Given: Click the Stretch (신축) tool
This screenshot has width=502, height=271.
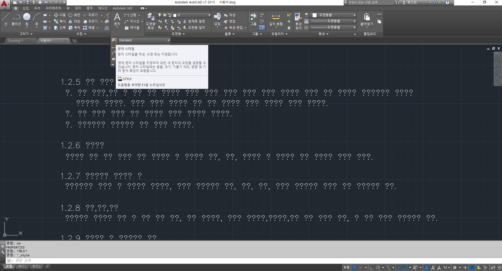Looking at the screenshot, I should [x=60, y=27].
